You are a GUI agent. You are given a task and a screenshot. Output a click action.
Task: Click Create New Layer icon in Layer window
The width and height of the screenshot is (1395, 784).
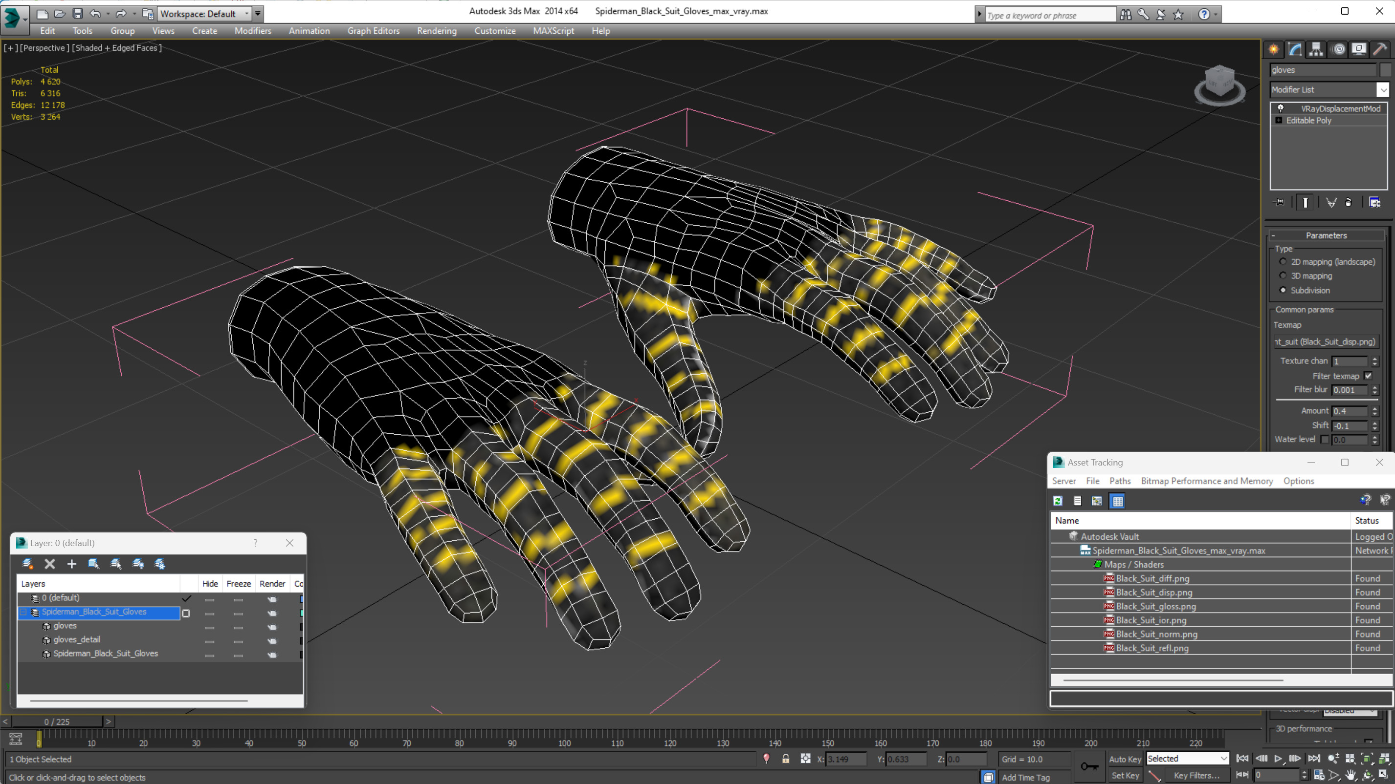27,564
